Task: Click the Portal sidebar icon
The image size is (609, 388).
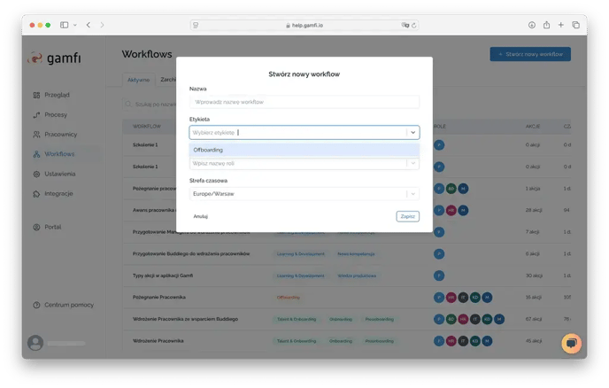Action: coord(36,227)
